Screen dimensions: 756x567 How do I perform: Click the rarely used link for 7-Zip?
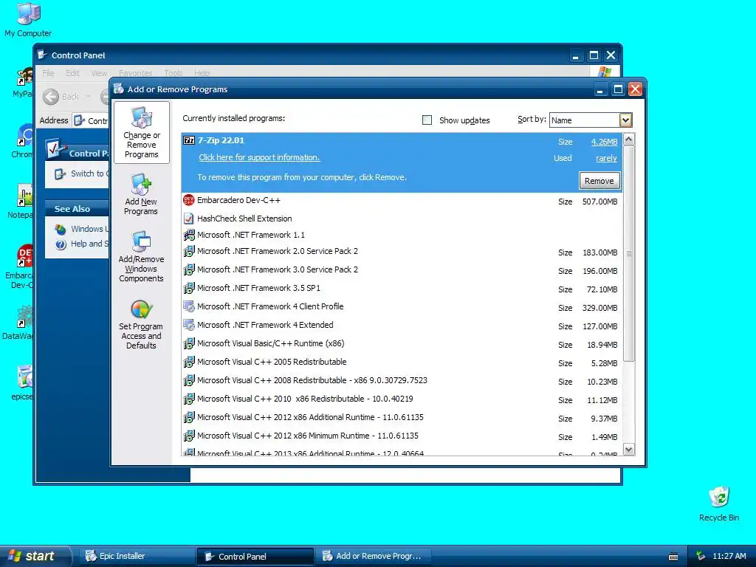[606, 158]
